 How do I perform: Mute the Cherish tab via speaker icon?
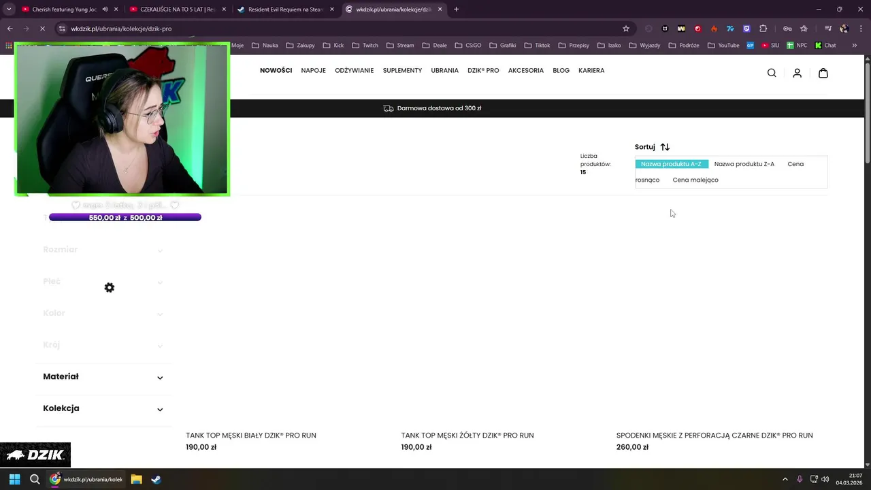click(105, 10)
